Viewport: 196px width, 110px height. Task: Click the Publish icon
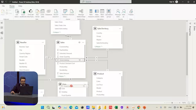pyautogui.click(x=131, y=12)
